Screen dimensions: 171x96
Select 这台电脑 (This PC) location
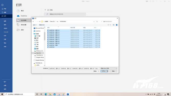(24, 20)
